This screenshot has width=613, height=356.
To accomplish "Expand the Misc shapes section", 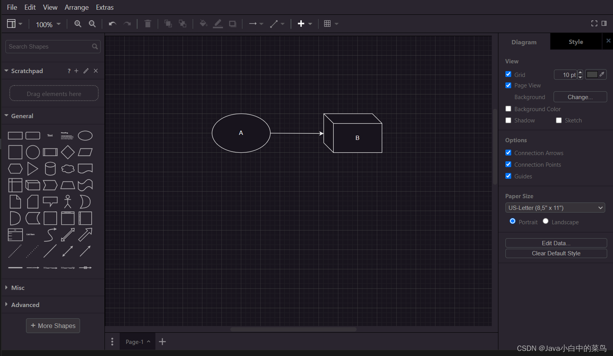I will pyautogui.click(x=53, y=288).
